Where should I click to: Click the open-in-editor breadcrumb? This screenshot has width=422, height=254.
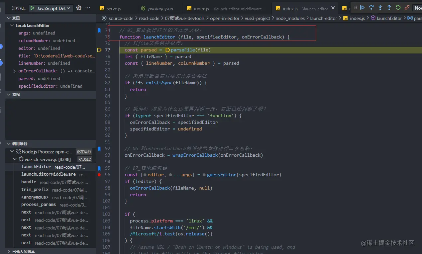(x=225, y=18)
